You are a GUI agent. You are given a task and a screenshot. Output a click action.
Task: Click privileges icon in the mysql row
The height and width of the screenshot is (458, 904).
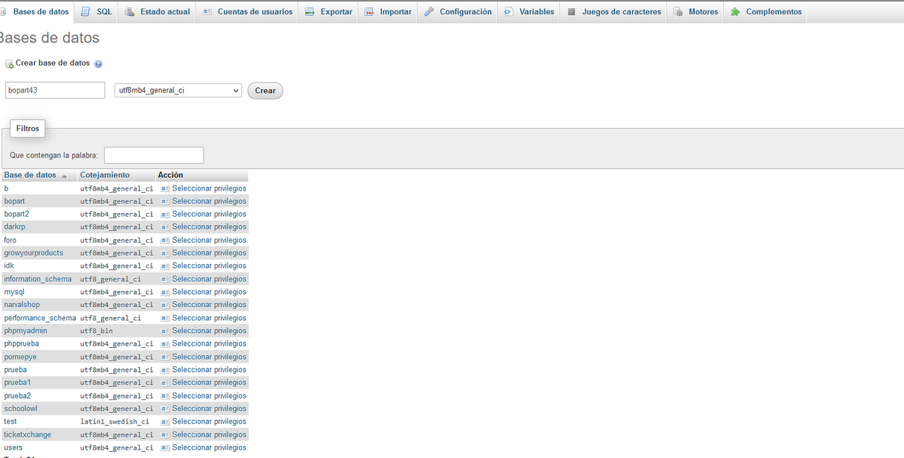tap(165, 291)
